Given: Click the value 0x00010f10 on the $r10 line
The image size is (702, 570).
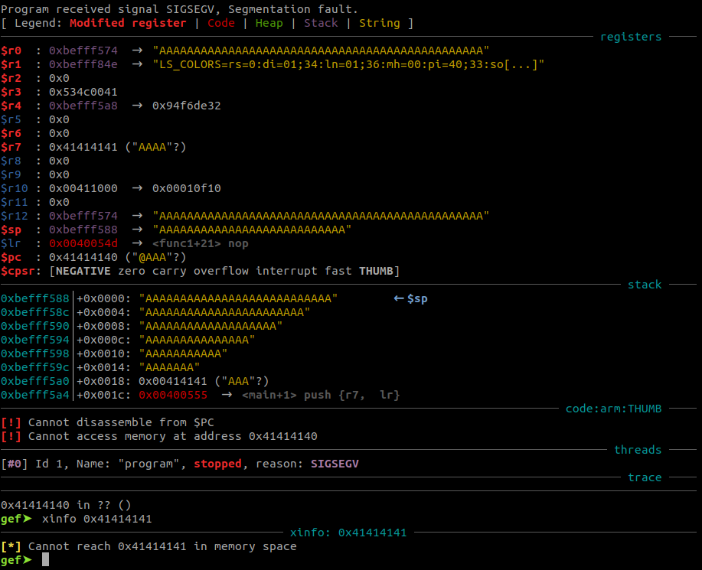Looking at the screenshot, I should [x=186, y=189].
